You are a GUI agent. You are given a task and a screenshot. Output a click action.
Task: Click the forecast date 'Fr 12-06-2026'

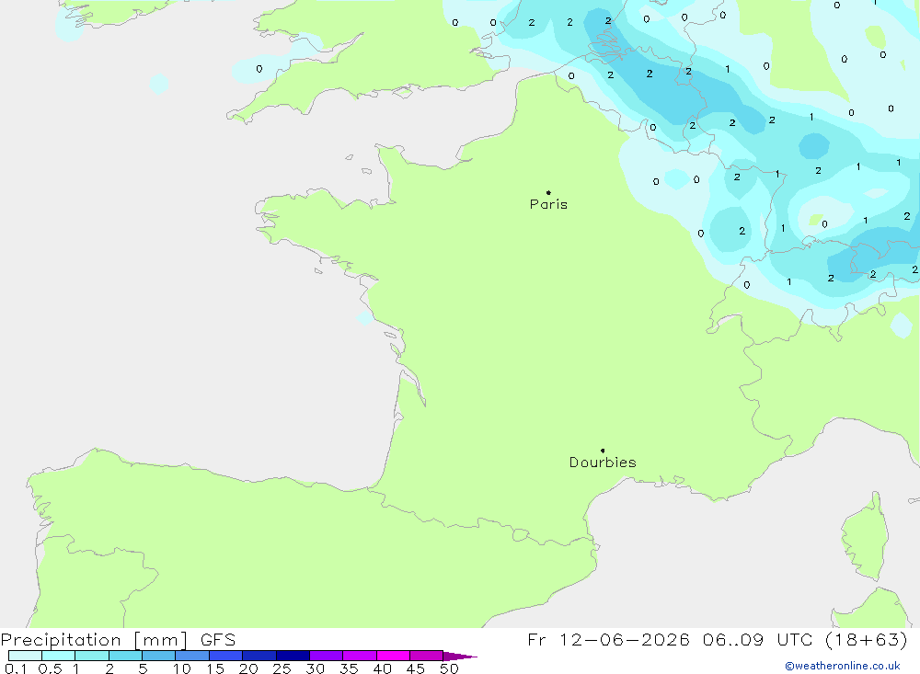(x=608, y=640)
